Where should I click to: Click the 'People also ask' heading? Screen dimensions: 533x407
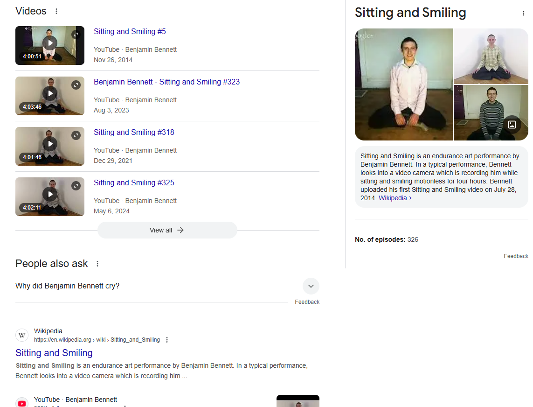pos(51,263)
